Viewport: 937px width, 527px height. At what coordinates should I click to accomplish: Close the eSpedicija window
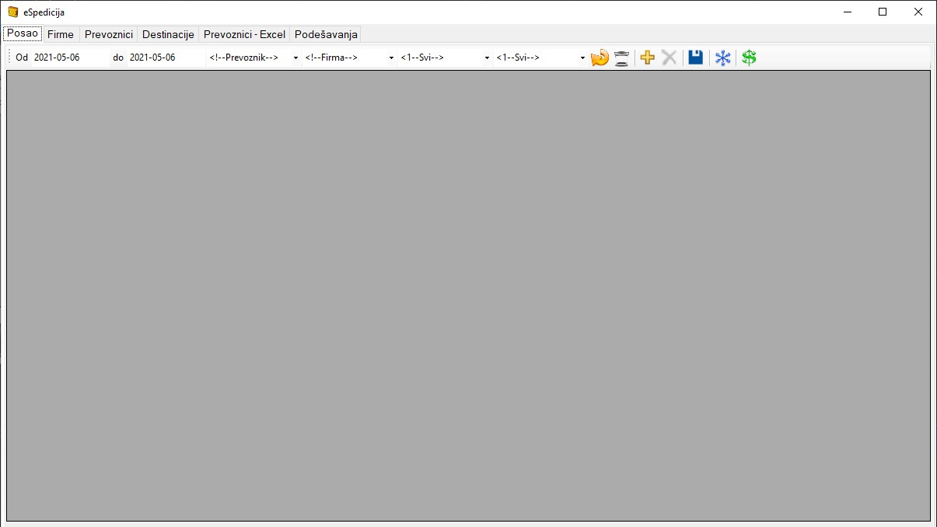point(918,12)
